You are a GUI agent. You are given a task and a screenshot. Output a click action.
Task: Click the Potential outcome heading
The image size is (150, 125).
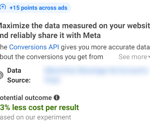[x=26, y=98]
